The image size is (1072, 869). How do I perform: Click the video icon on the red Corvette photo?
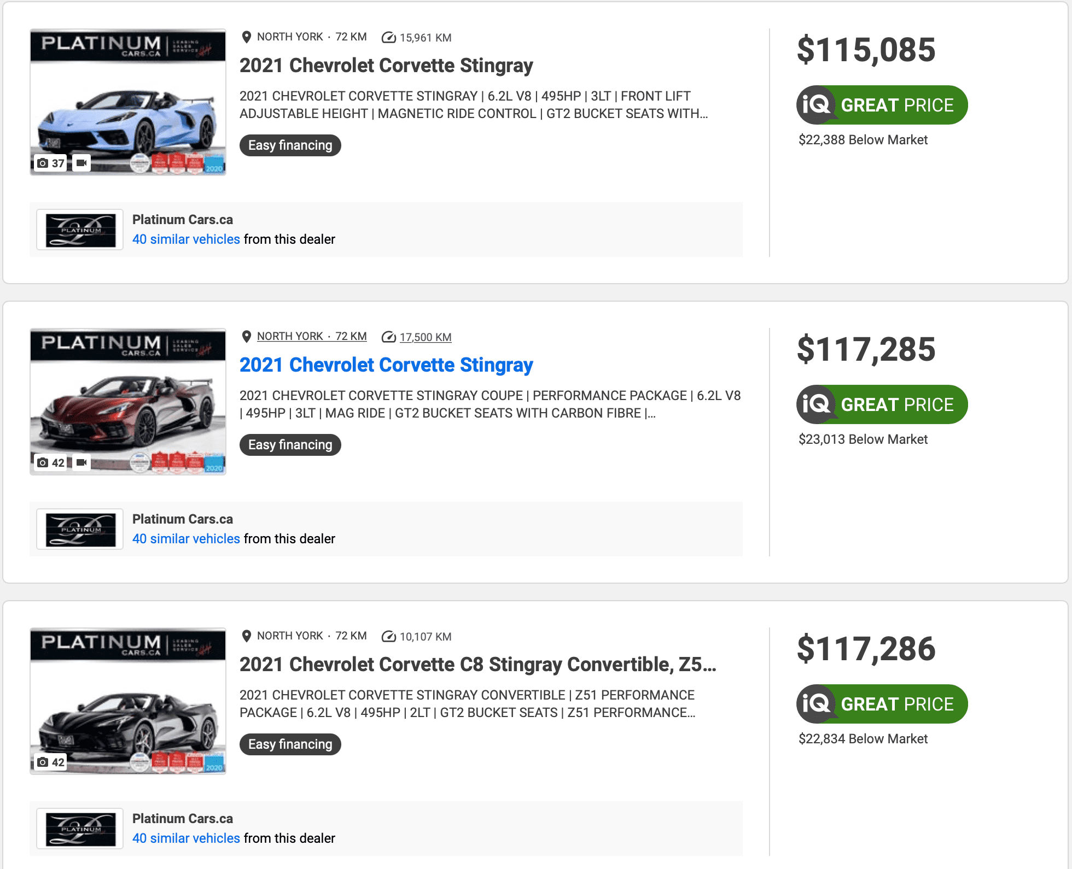pyautogui.click(x=81, y=462)
